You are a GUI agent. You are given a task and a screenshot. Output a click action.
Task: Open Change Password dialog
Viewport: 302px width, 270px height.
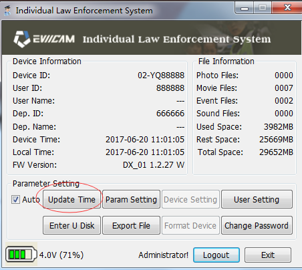(x=257, y=225)
